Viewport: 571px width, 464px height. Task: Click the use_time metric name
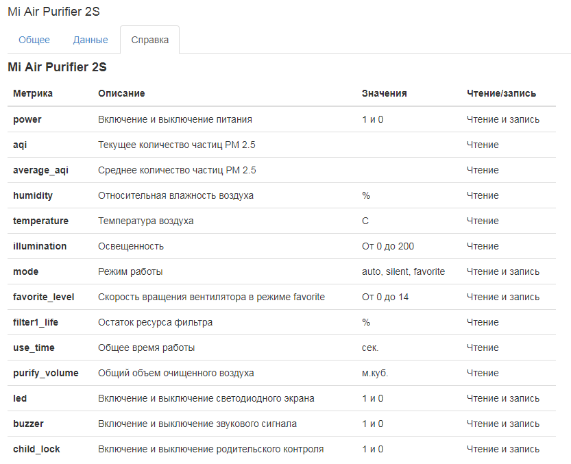pos(34,347)
